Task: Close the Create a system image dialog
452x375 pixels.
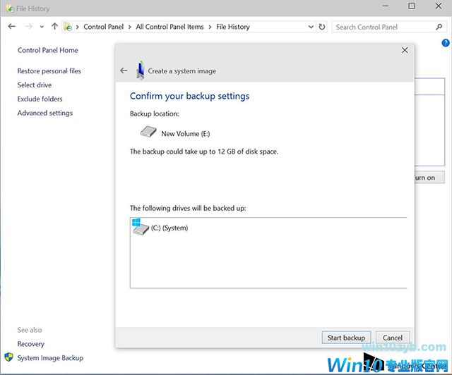Action: pyautogui.click(x=405, y=50)
